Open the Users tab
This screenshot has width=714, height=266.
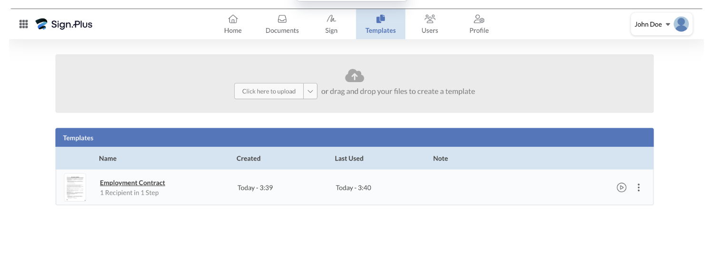click(430, 24)
